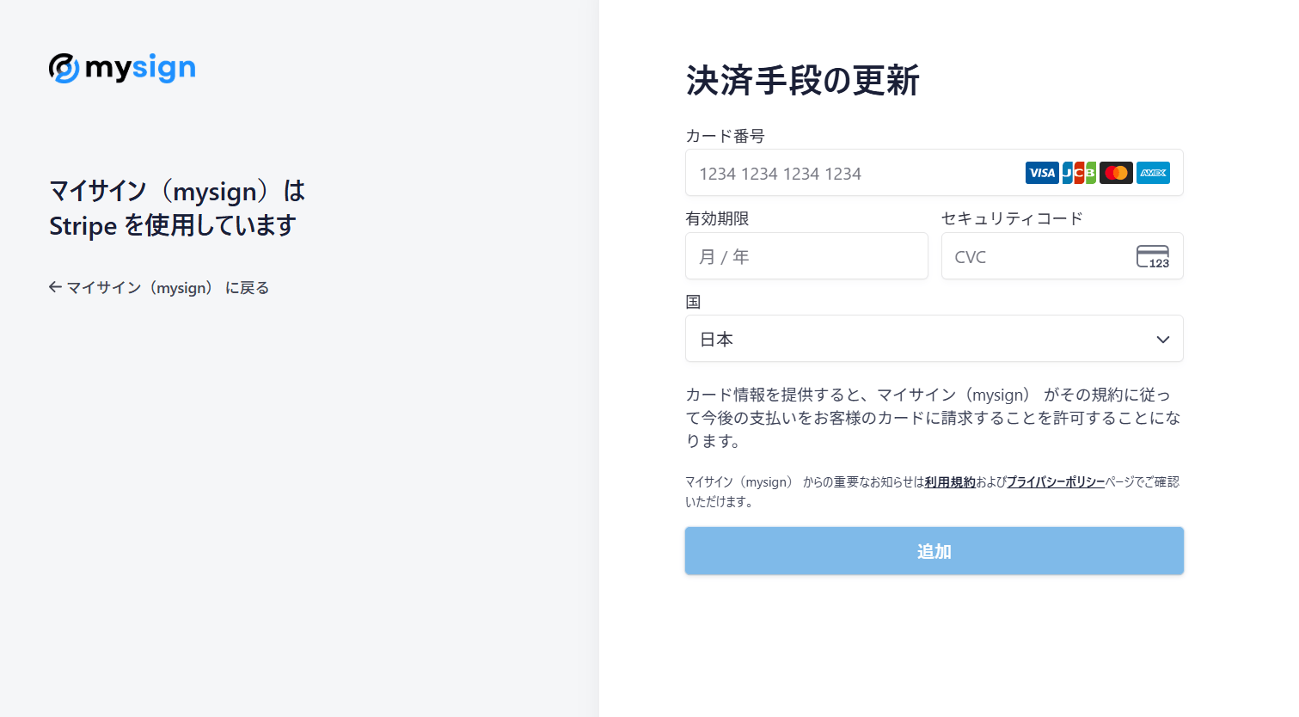1299x717 pixels.
Task: Click the American Express brand icon
Action: pos(1153,173)
